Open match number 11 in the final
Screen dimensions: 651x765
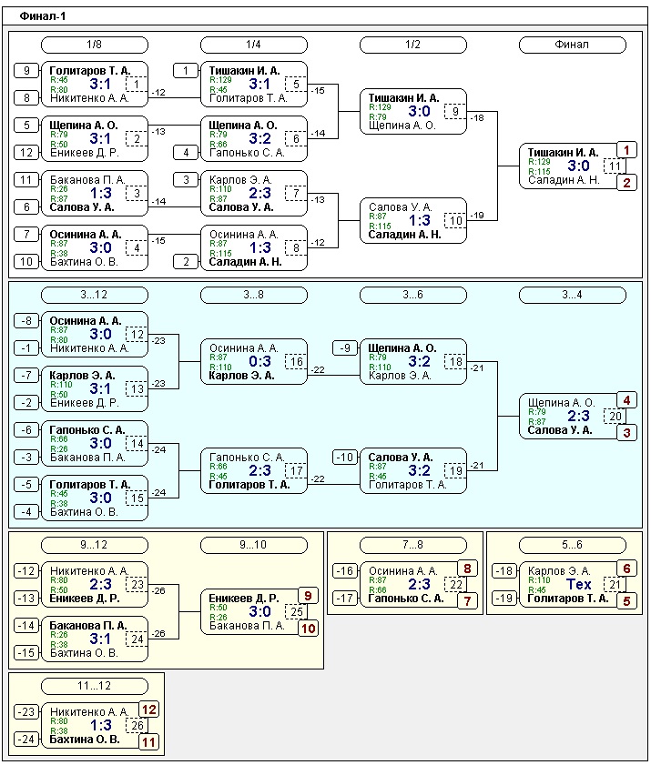615,166
